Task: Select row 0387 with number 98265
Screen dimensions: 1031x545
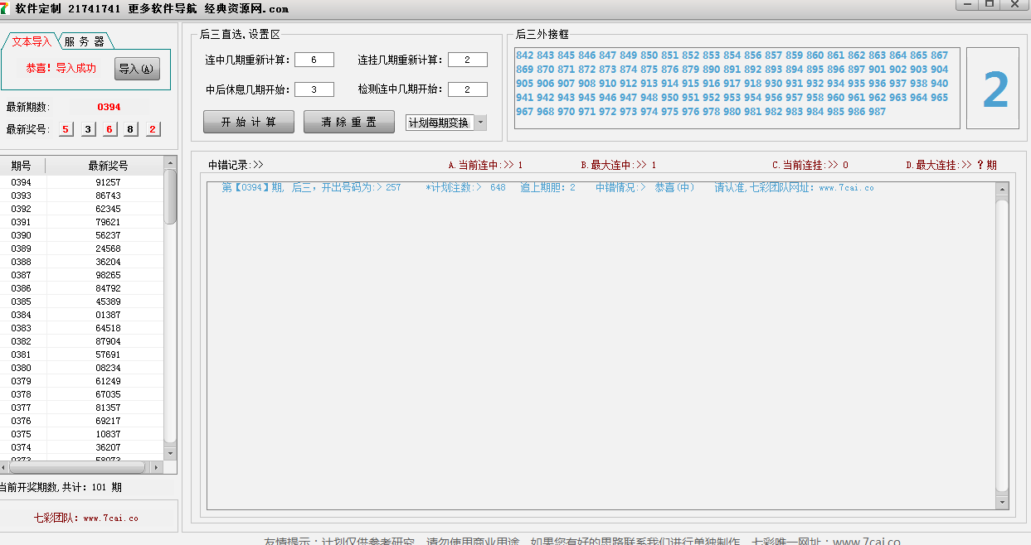Action: tap(81, 275)
